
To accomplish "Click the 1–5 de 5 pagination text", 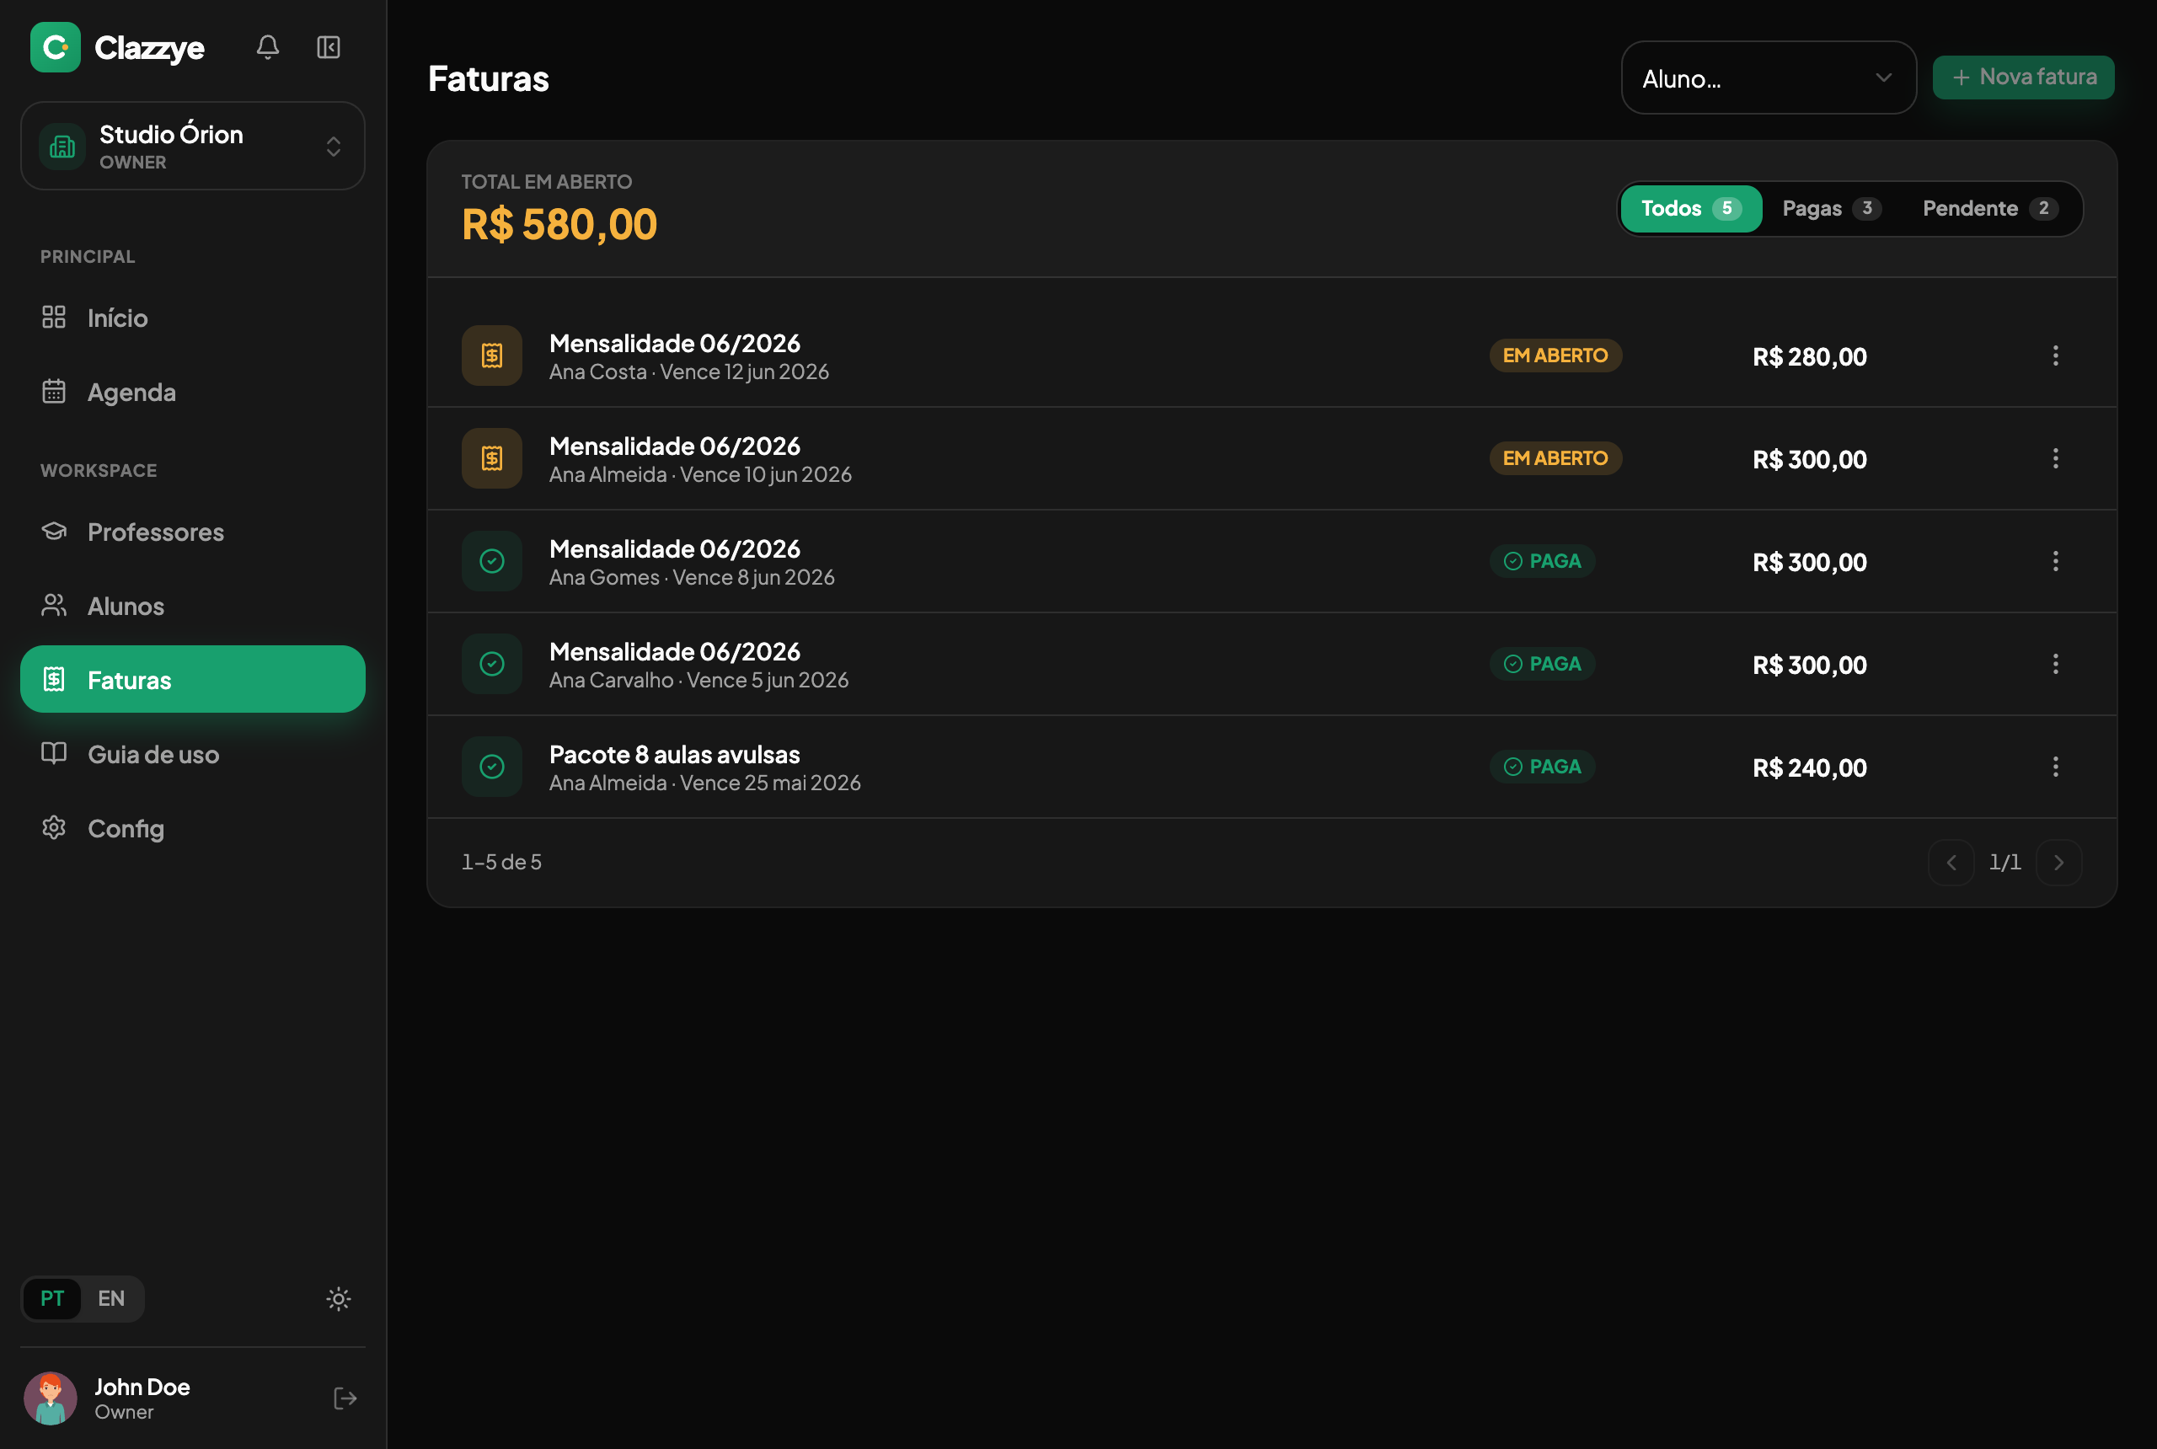I will [x=502, y=861].
